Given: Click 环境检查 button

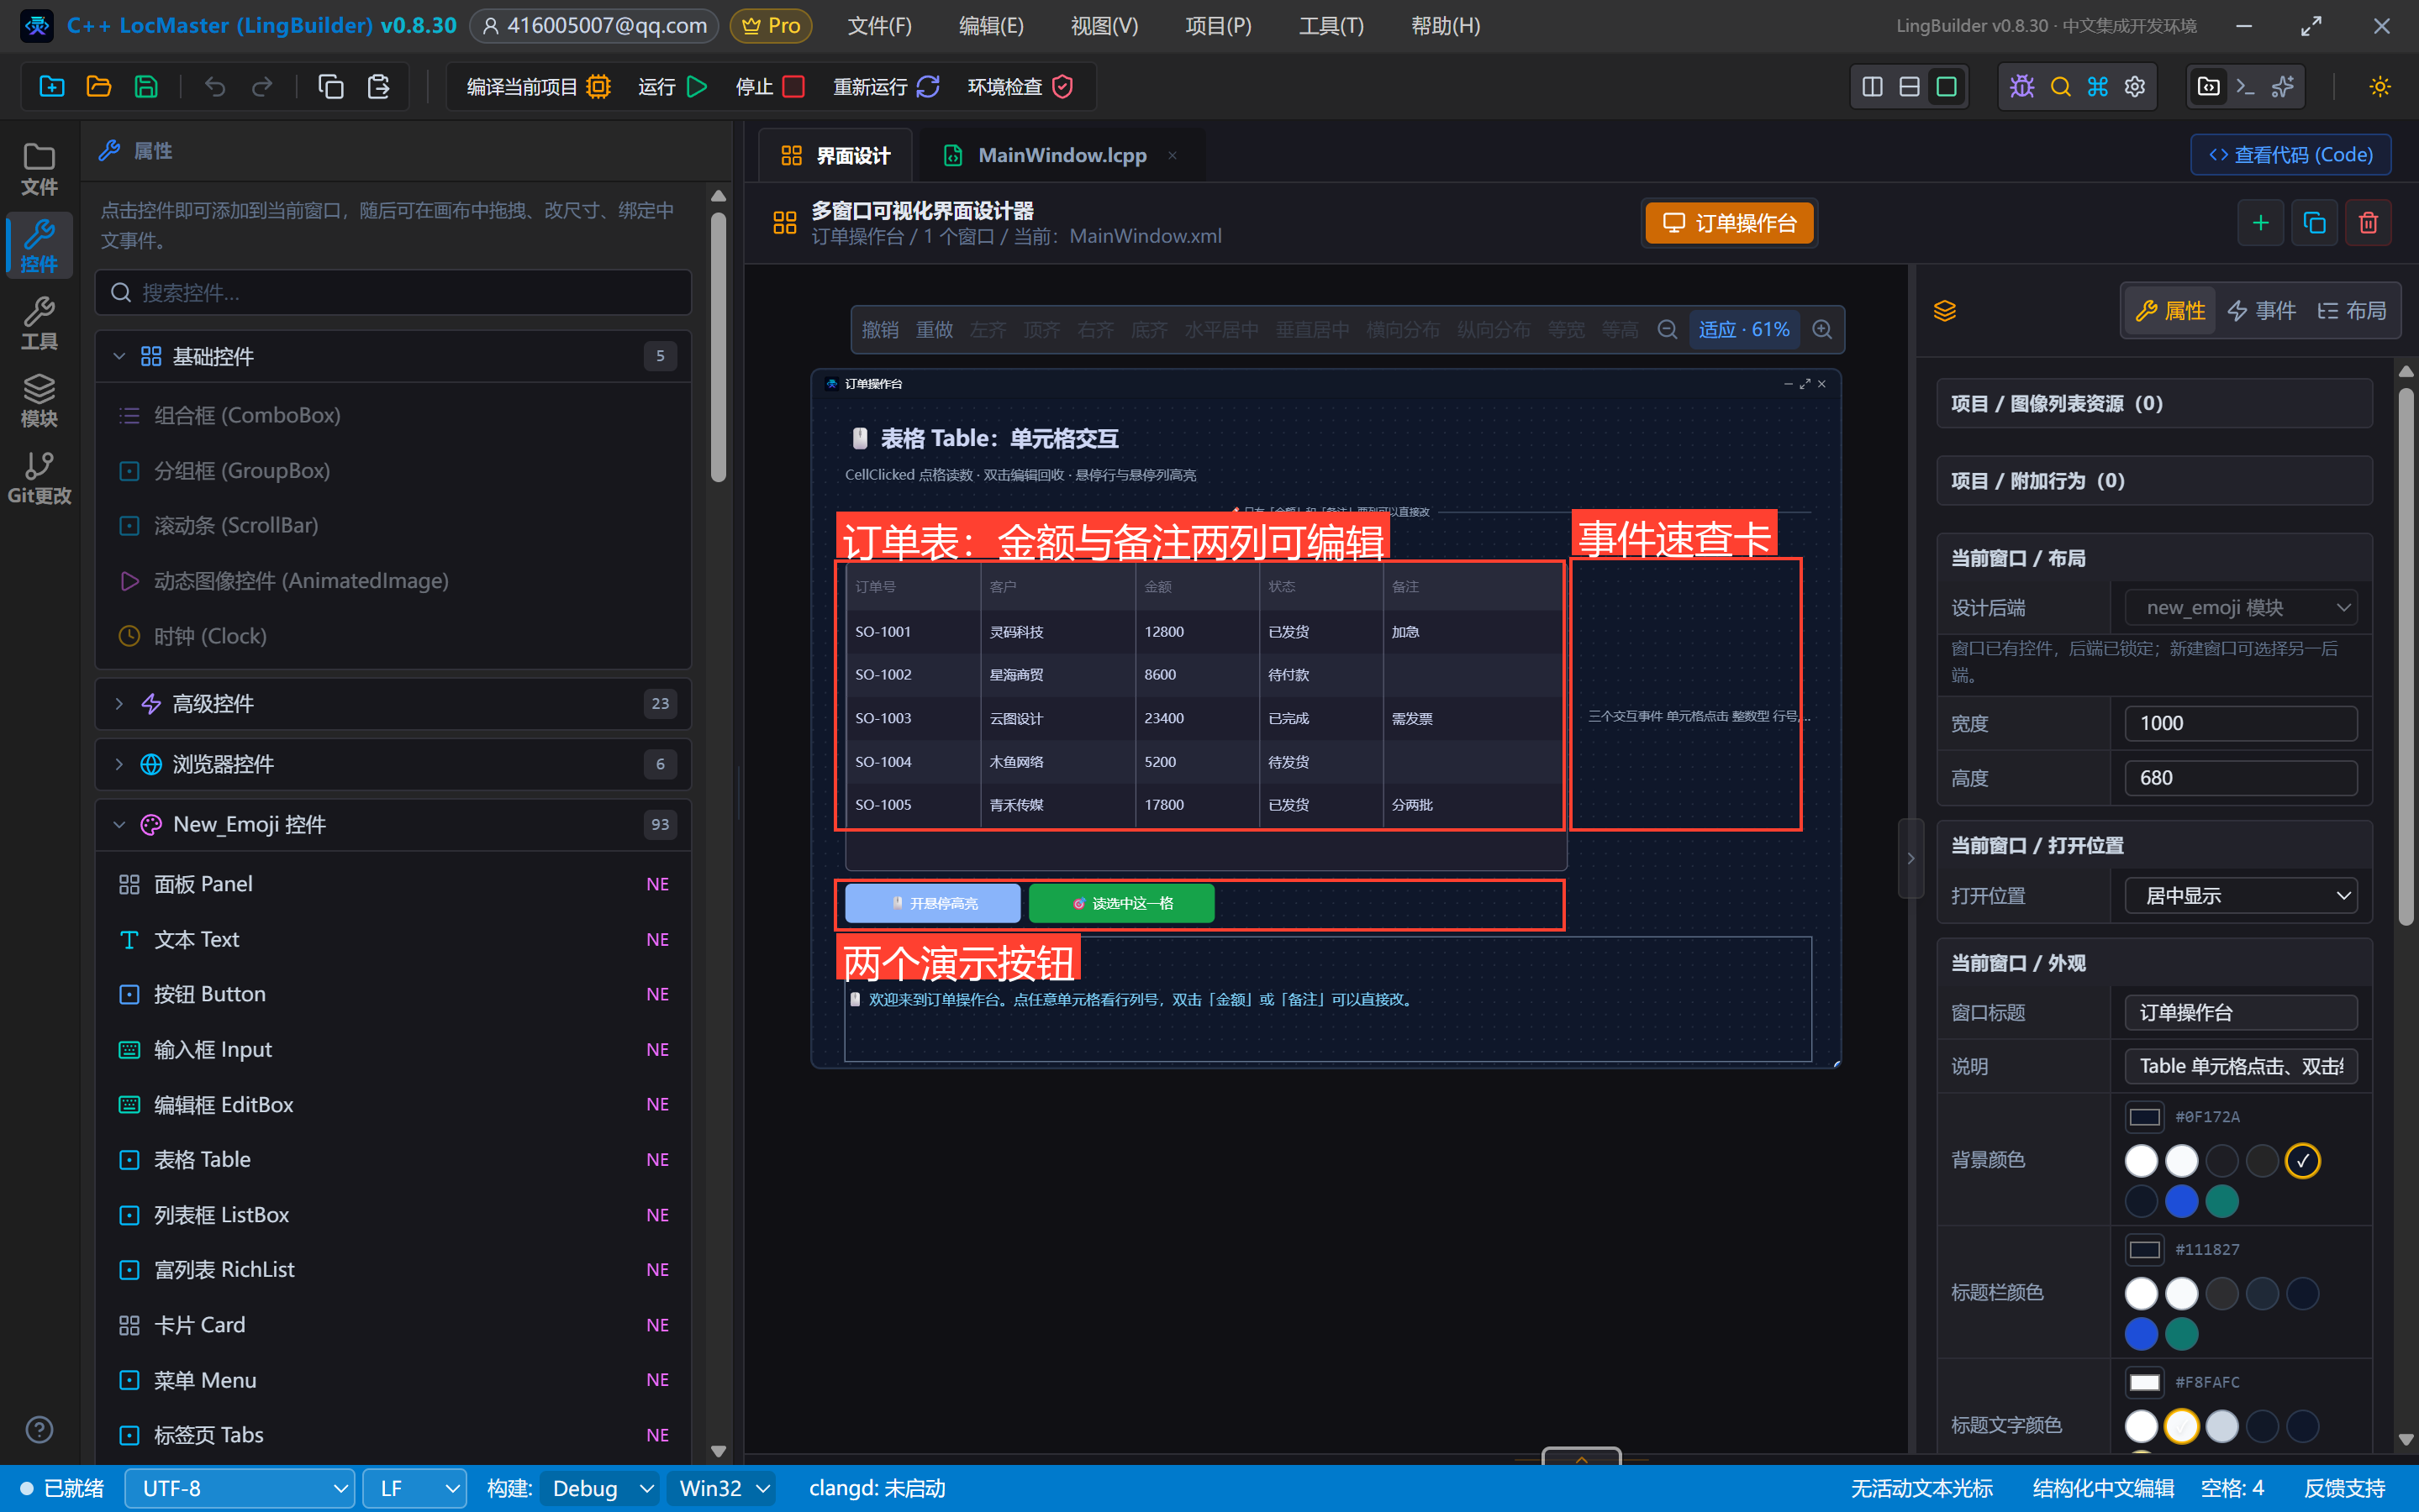Looking at the screenshot, I should pyautogui.click(x=1020, y=87).
